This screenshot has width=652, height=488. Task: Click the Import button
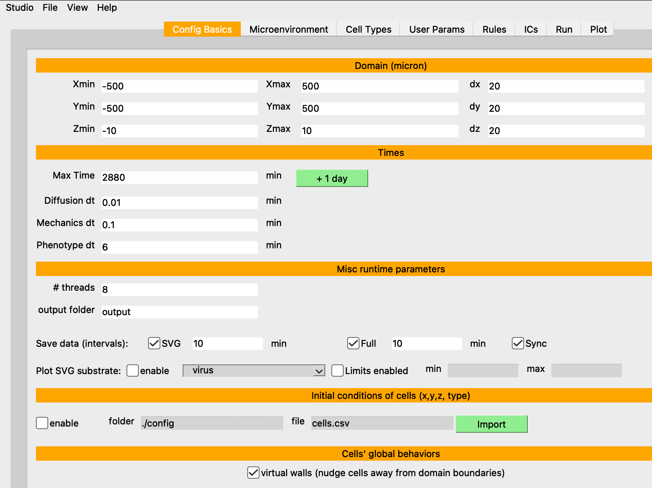point(491,424)
